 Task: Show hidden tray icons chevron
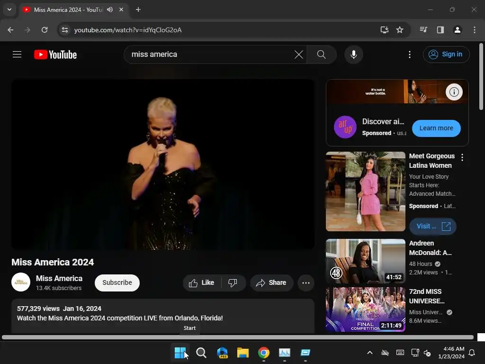coord(369,353)
